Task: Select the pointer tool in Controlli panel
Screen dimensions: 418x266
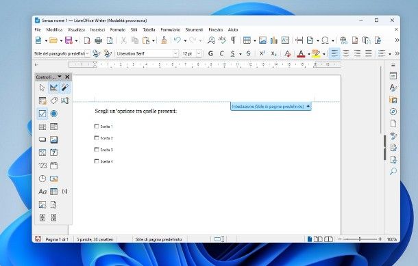Action: pyautogui.click(x=42, y=88)
